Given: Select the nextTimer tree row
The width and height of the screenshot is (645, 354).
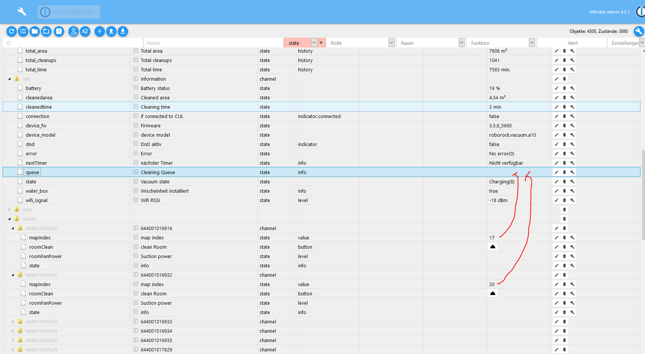Looking at the screenshot, I should (321, 163).
